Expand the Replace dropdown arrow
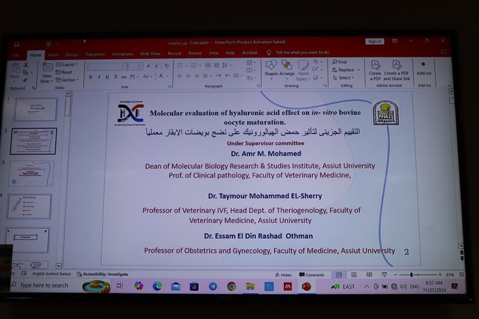This screenshot has width=479, height=319. [x=359, y=70]
